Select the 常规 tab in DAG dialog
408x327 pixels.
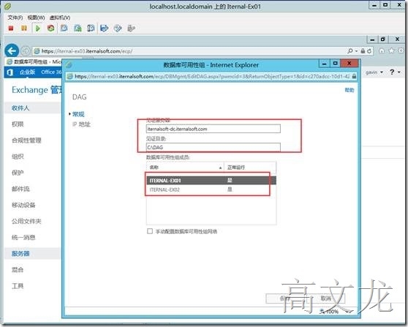78,114
